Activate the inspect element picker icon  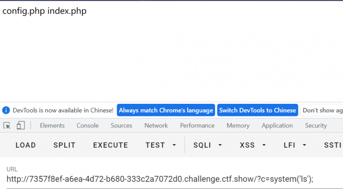[x=7, y=125]
